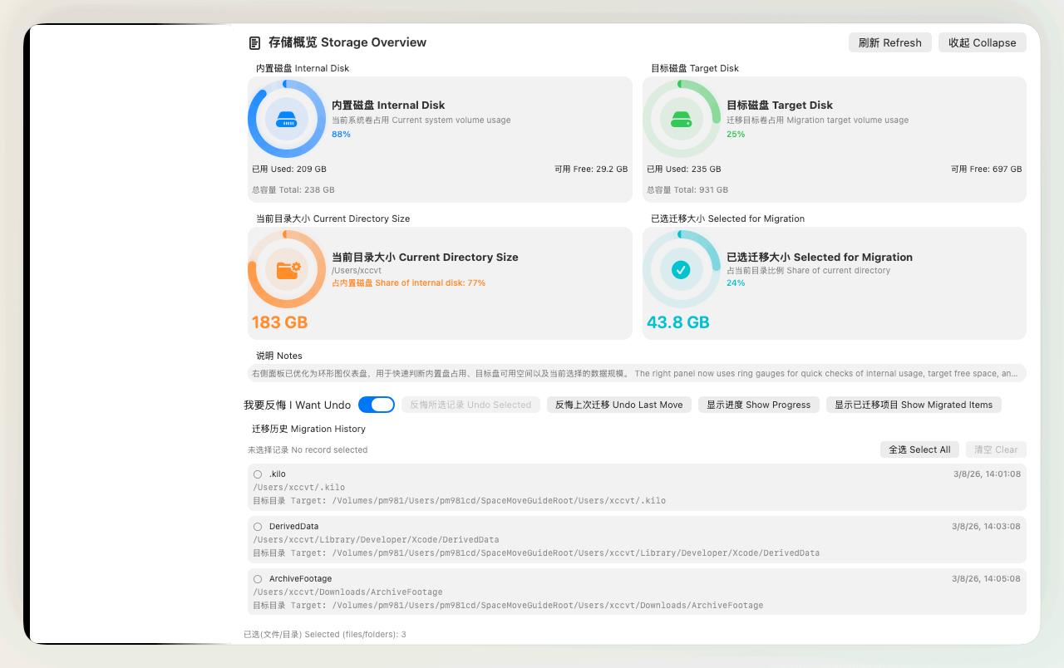Select the .kilo record radio button
This screenshot has height=668, width=1064.
click(x=258, y=474)
